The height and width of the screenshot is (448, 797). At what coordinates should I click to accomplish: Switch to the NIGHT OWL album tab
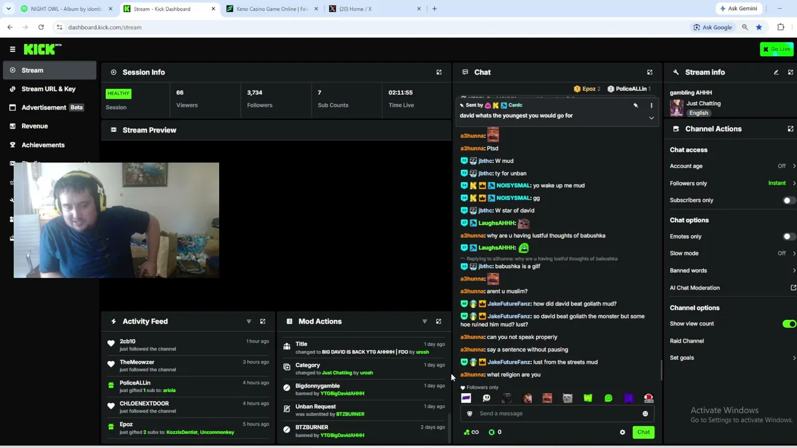66,9
